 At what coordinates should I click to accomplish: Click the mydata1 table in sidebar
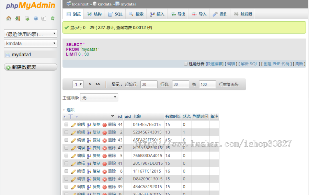point(21,55)
